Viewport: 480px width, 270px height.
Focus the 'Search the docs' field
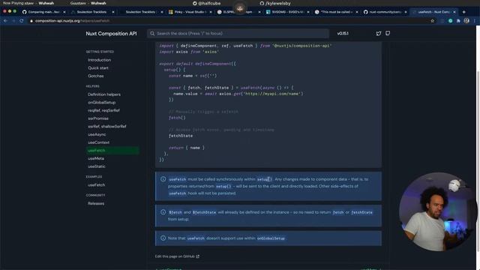coord(238,33)
